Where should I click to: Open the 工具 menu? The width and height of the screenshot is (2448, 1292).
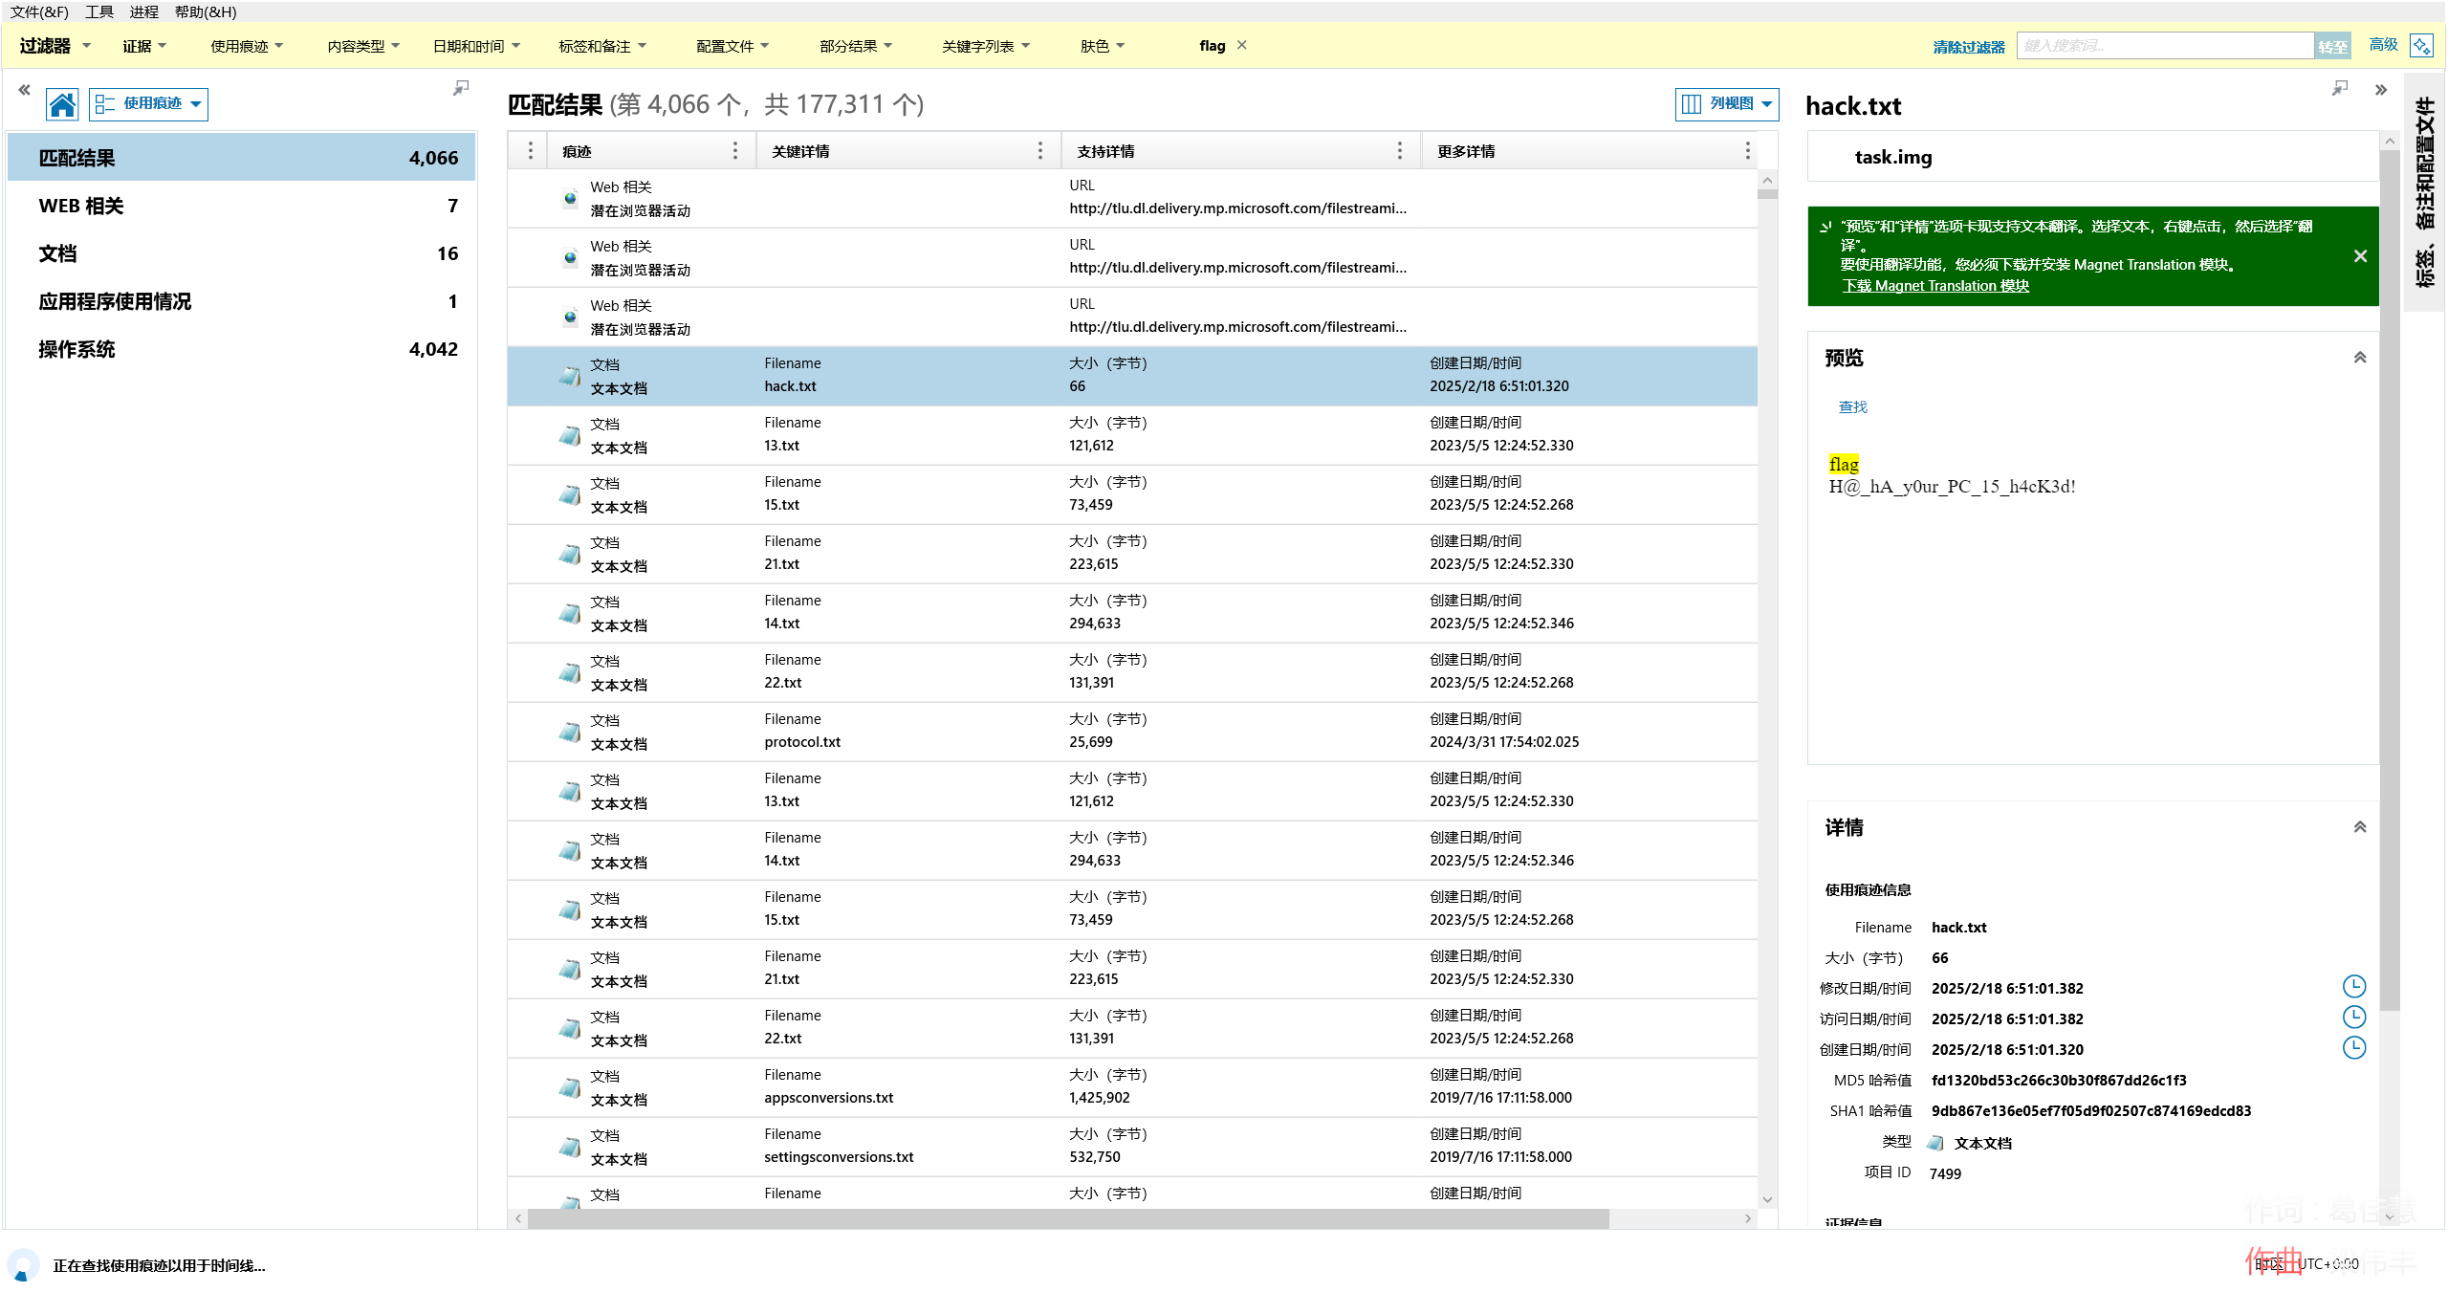pyautogui.click(x=99, y=11)
